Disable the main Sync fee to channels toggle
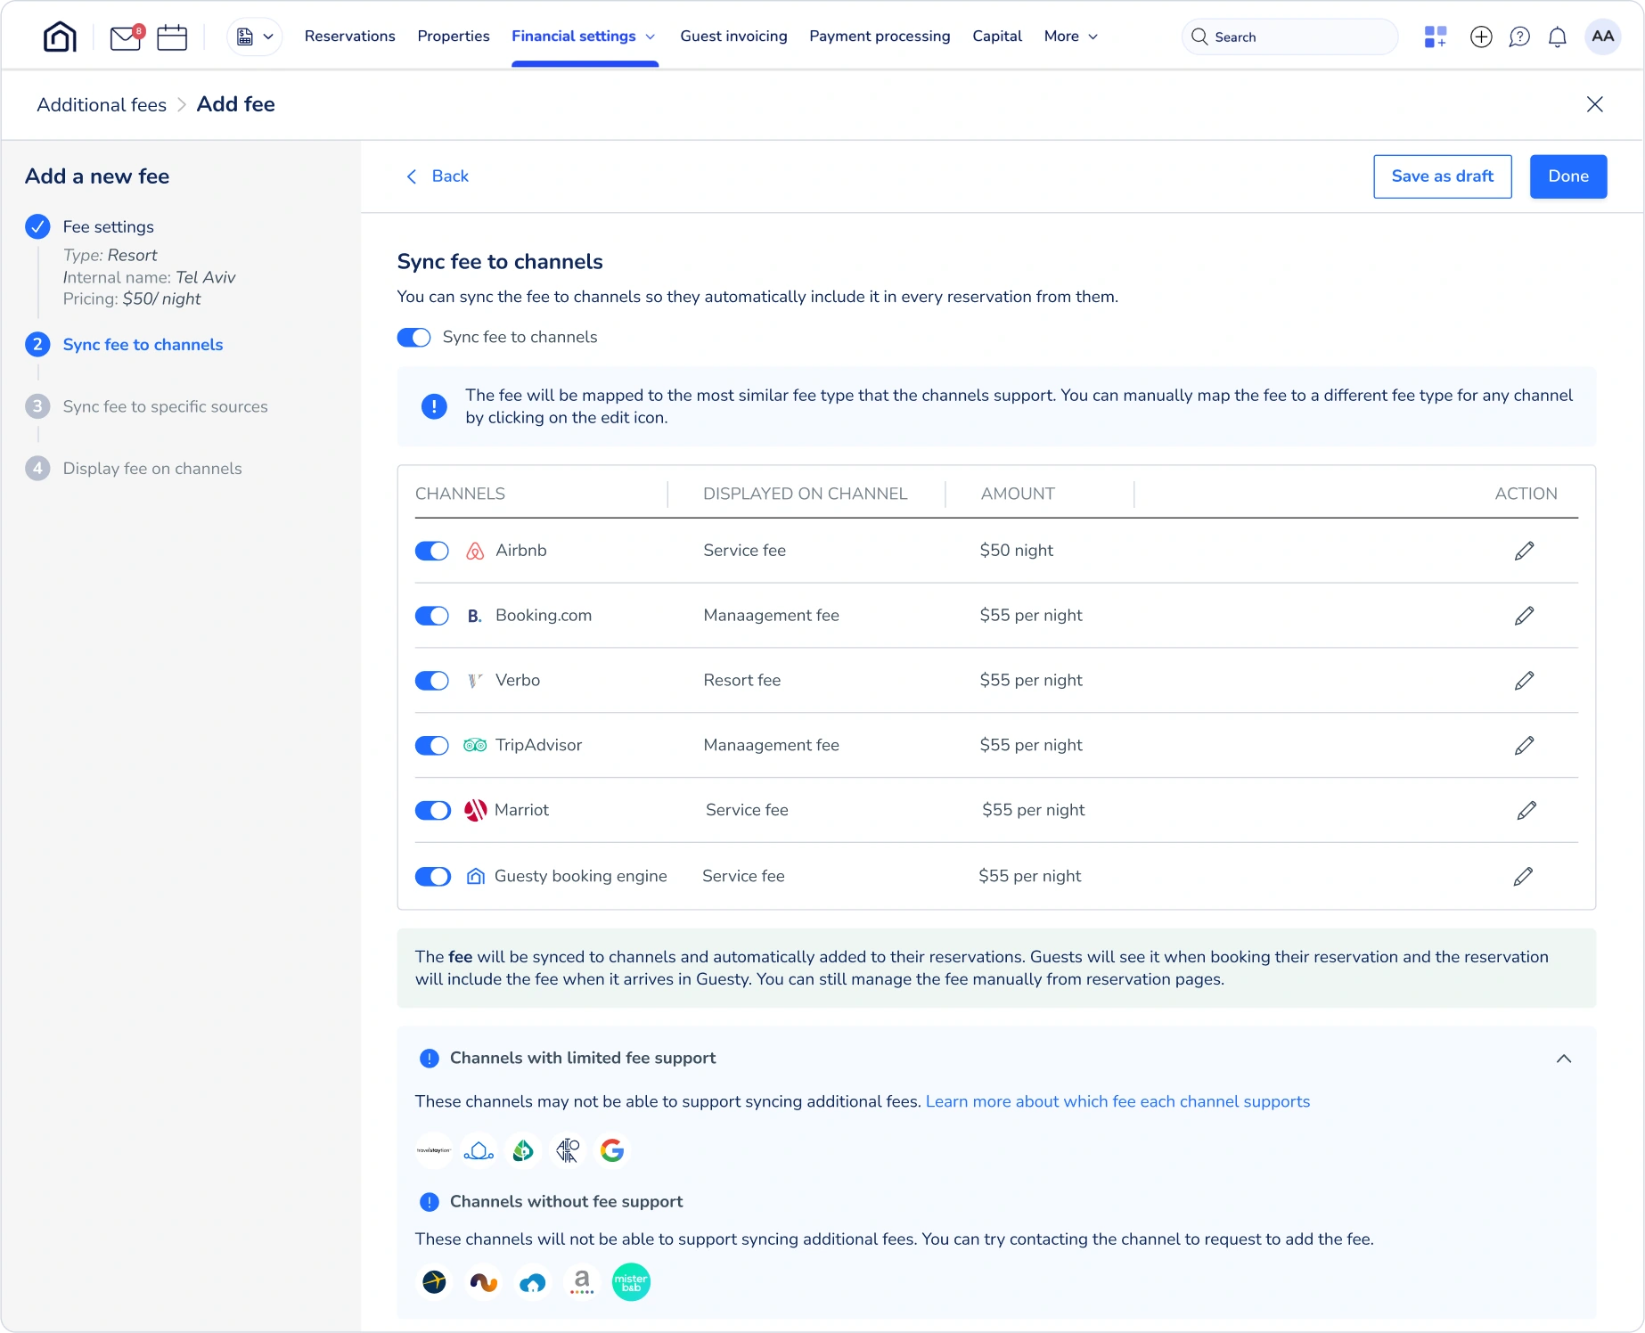 tap(413, 338)
